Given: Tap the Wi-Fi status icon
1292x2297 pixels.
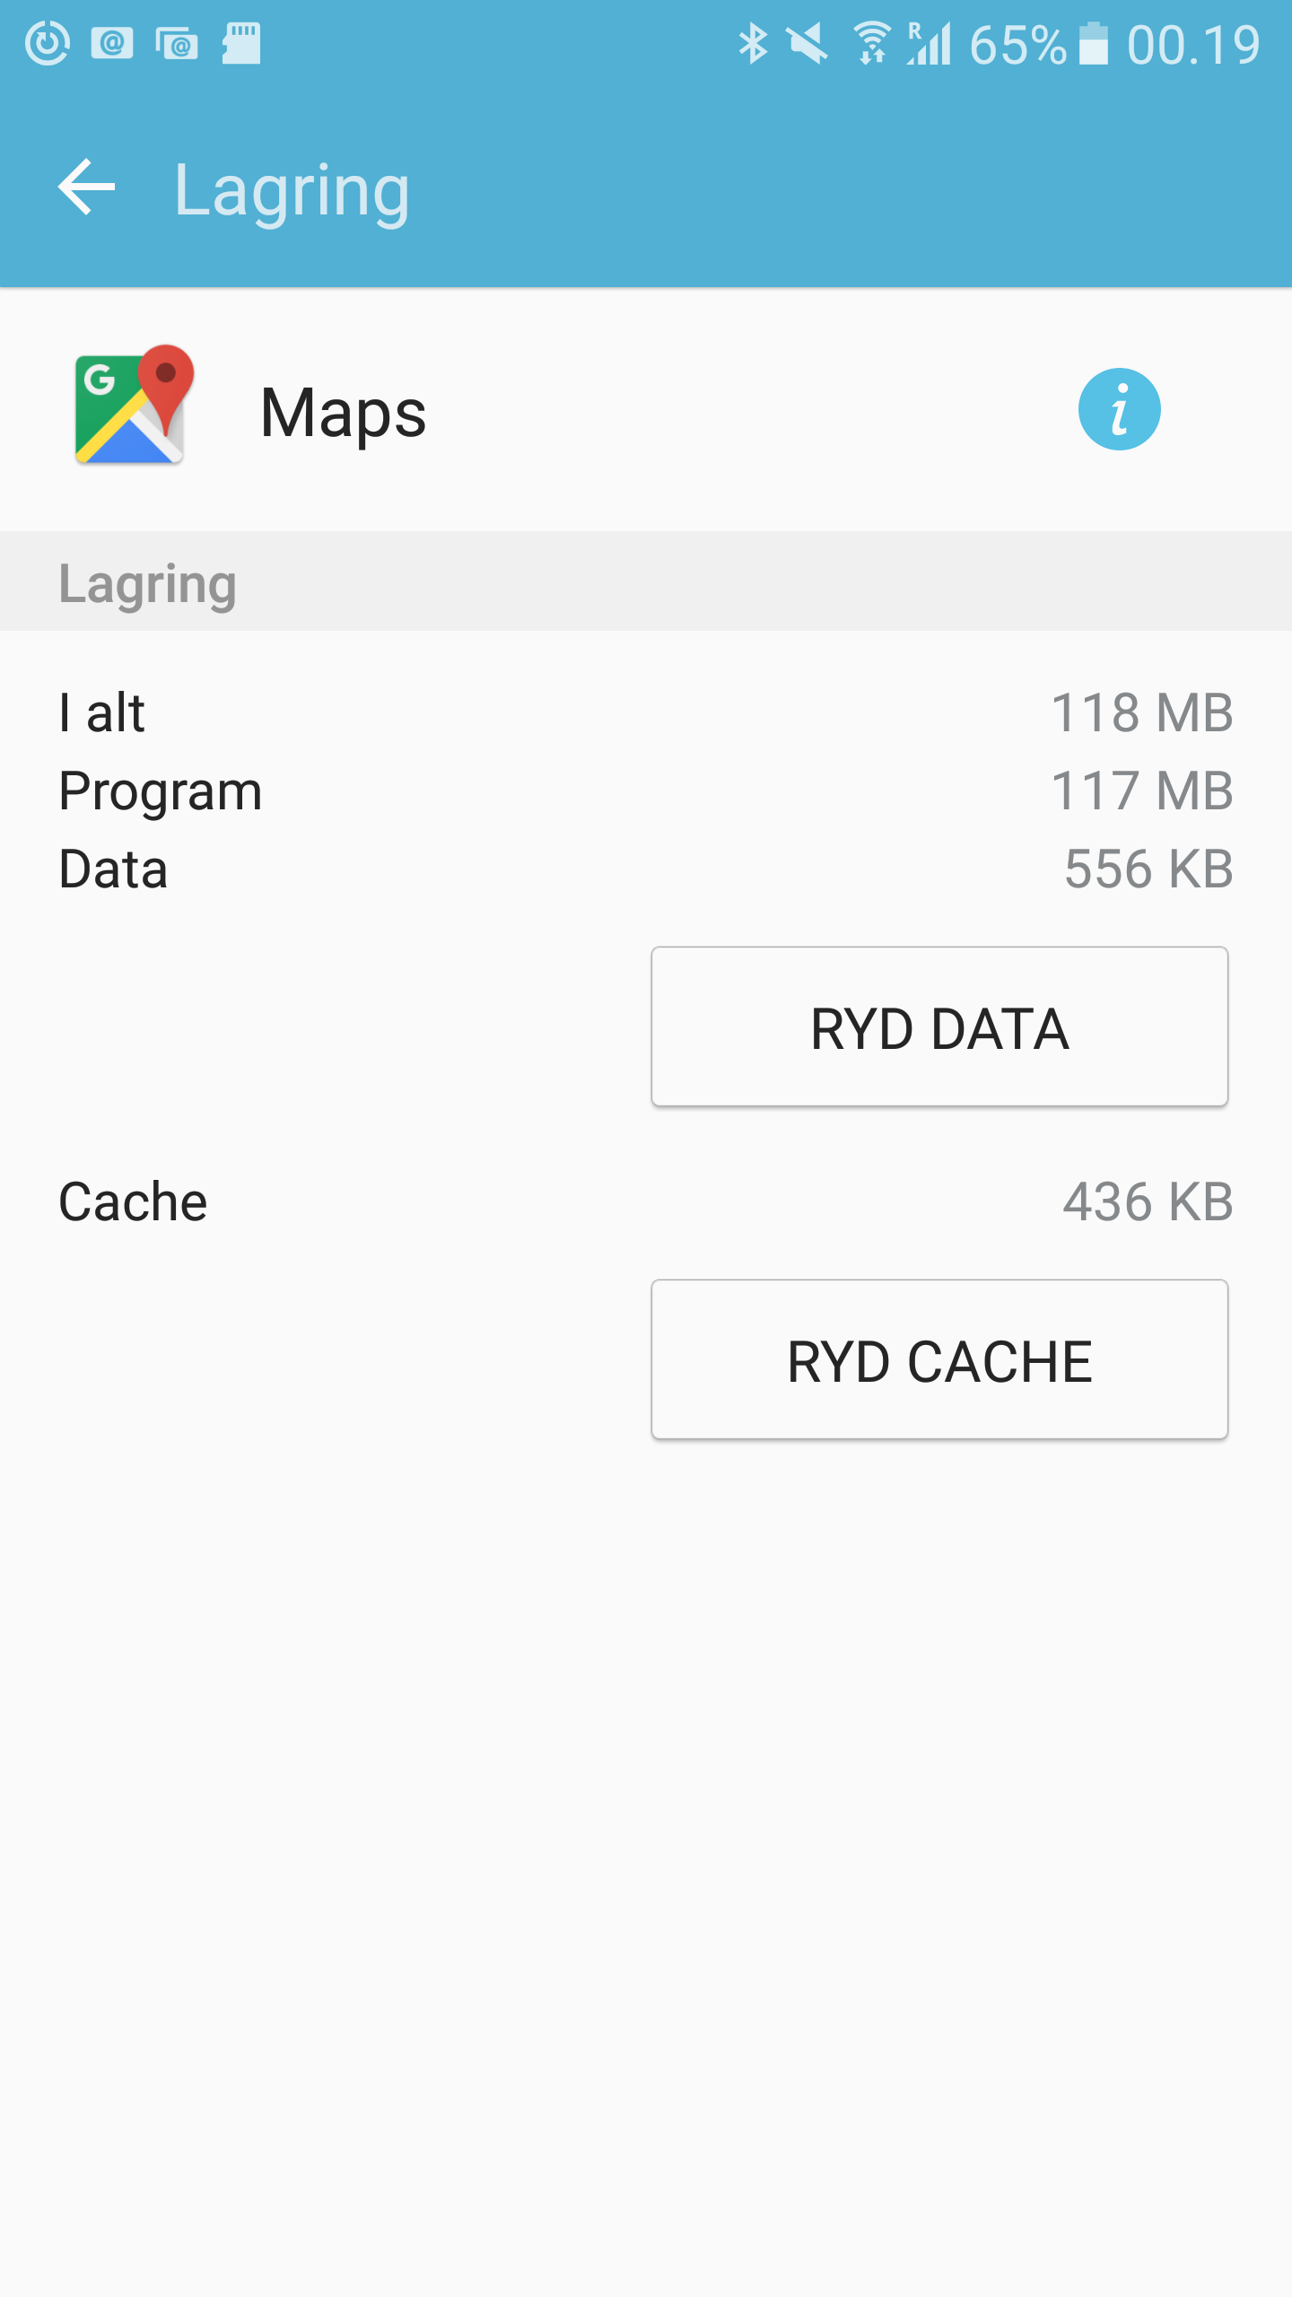Looking at the screenshot, I should pyautogui.click(x=870, y=44).
